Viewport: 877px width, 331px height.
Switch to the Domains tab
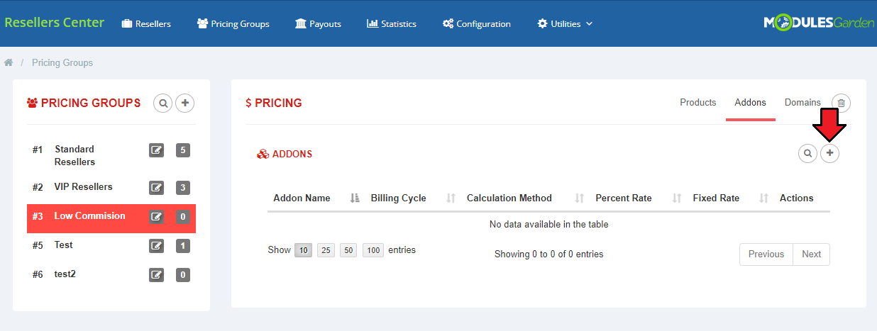click(802, 103)
